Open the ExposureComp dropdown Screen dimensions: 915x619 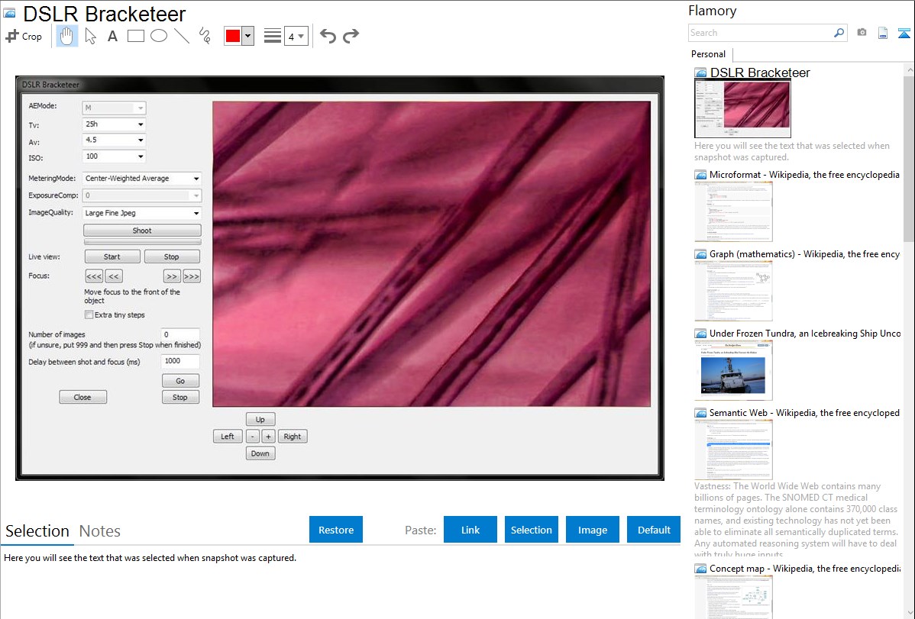(x=142, y=195)
